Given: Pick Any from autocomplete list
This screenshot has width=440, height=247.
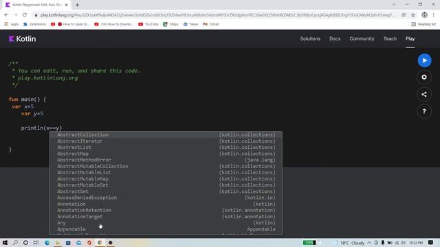Looking at the screenshot, I should [x=166, y=223].
